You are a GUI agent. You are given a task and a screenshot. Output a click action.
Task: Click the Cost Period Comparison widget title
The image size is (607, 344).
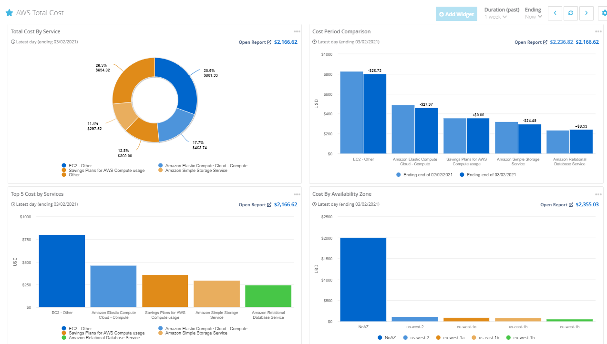(x=341, y=31)
